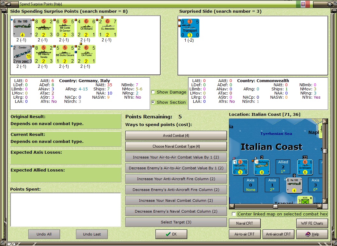Image resolution: width=337 pixels, height=246 pixels.
Task: Click the map horizontal scrollbar thumb
Action: click(275, 207)
